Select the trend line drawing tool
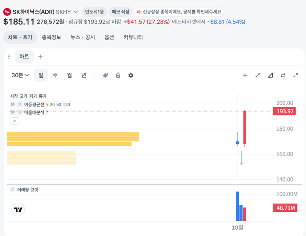The width and height of the screenshot is (306, 236). [257, 75]
